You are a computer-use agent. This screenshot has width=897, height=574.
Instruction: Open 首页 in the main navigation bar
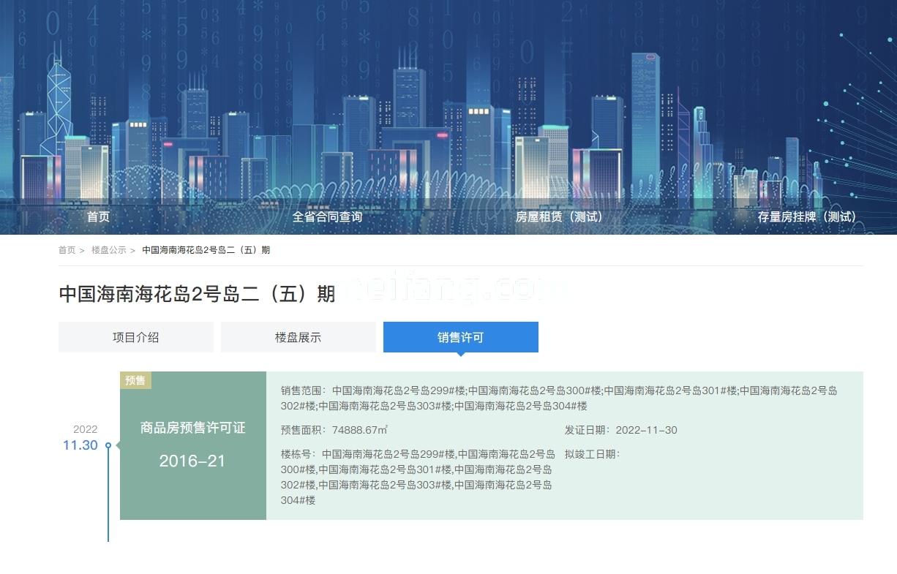[98, 217]
